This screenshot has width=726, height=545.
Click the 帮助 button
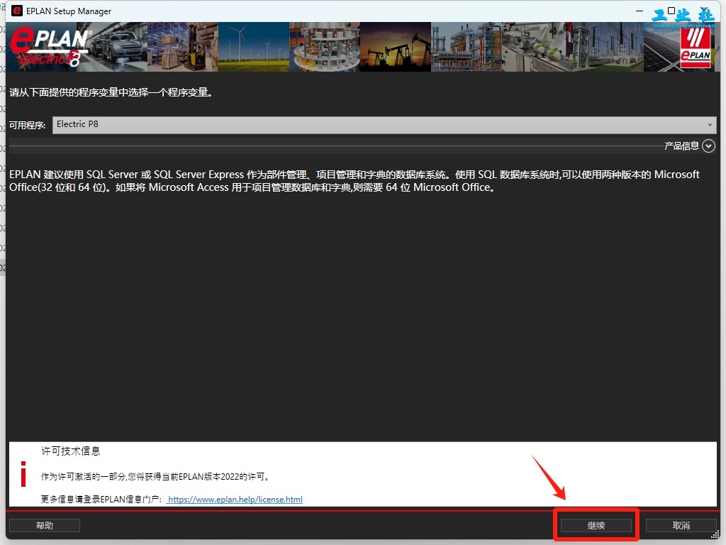click(x=45, y=526)
